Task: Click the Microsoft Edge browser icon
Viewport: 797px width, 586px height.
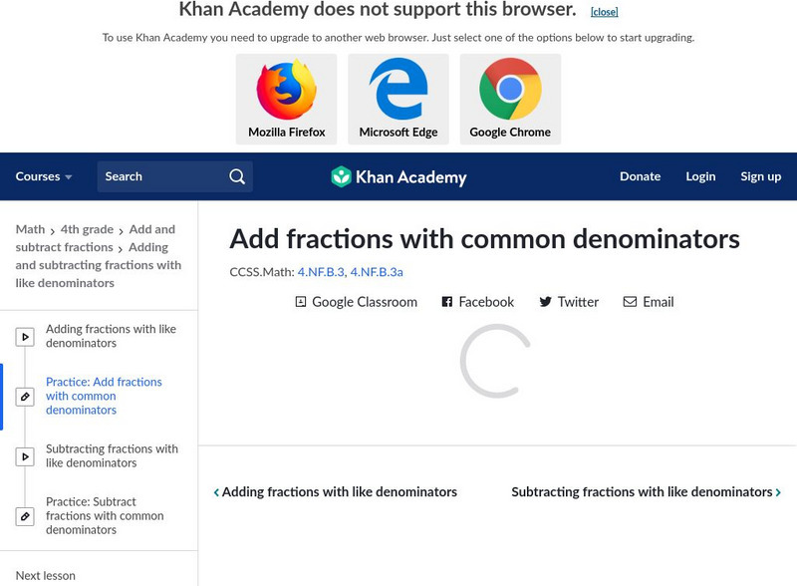Action: pyautogui.click(x=398, y=90)
